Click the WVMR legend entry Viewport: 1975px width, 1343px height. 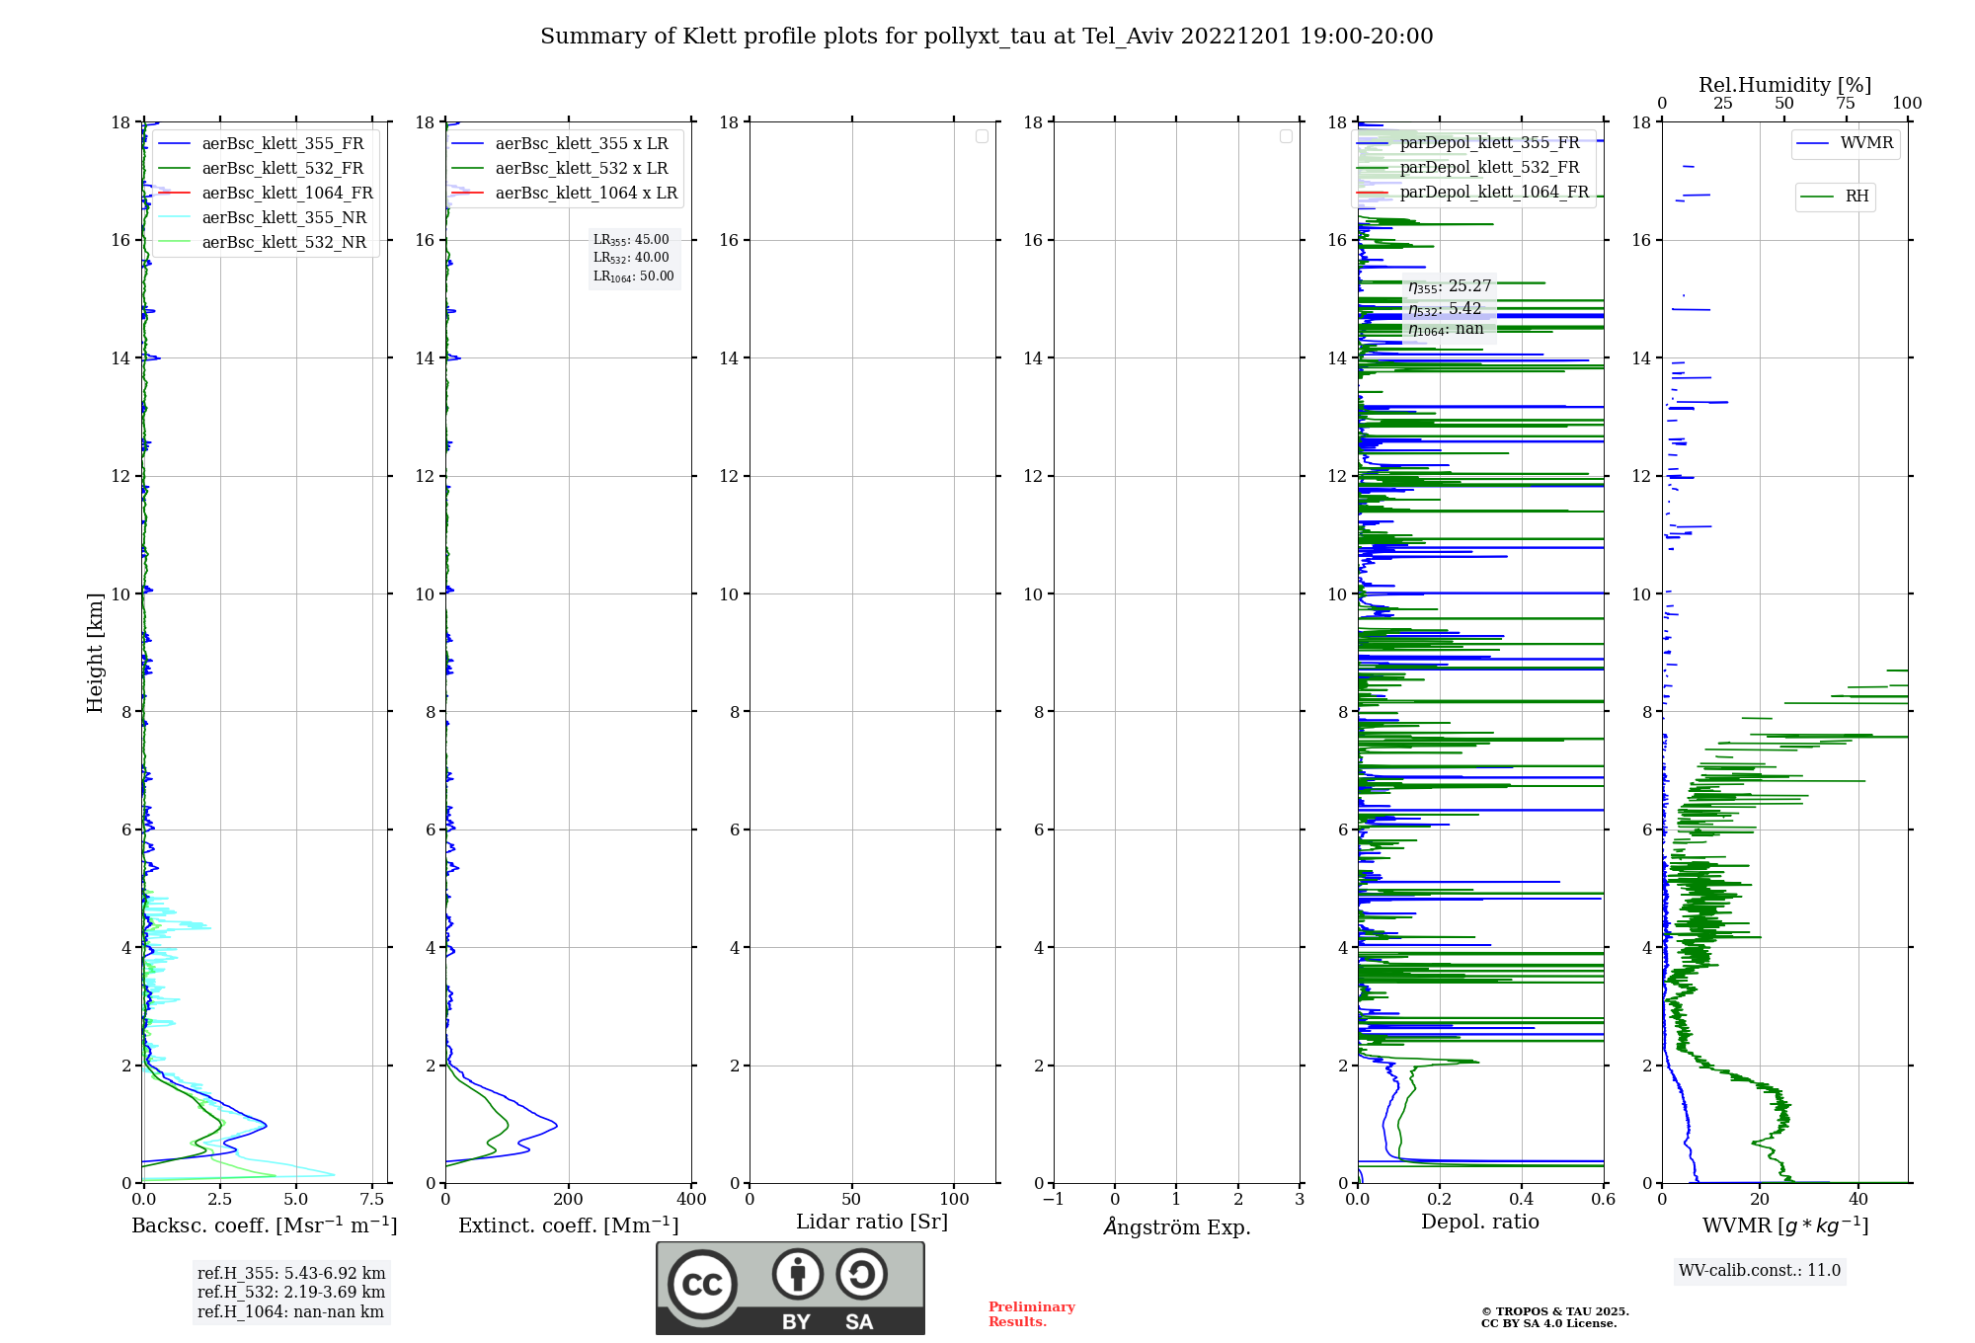point(1846,143)
